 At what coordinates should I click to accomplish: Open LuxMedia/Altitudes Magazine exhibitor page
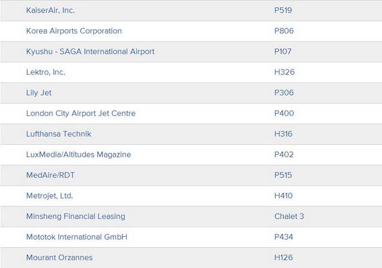pos(78,154)
